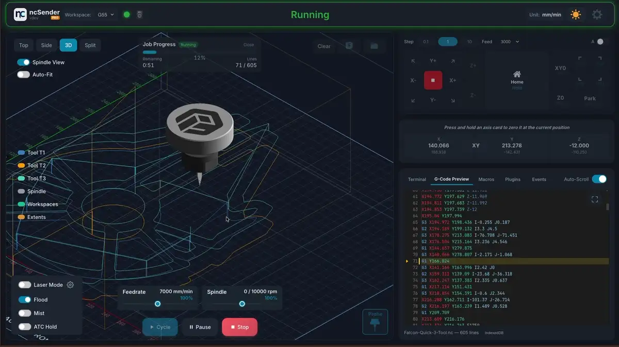Switch to the Top view
Screen dimensions: 619x347
(x=24, y=45)
